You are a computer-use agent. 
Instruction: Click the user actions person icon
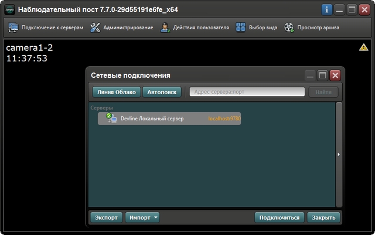[165, 27]
